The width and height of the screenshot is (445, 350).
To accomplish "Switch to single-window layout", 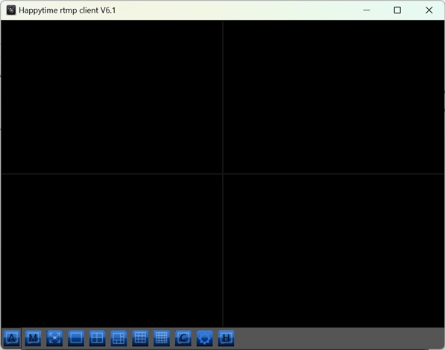I will click(x=76, y=338).
